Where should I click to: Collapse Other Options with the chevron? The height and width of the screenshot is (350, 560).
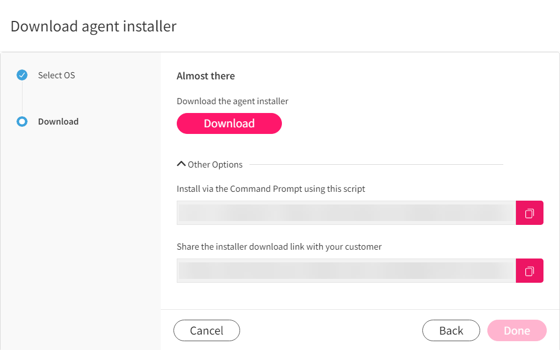coord(181,164)
